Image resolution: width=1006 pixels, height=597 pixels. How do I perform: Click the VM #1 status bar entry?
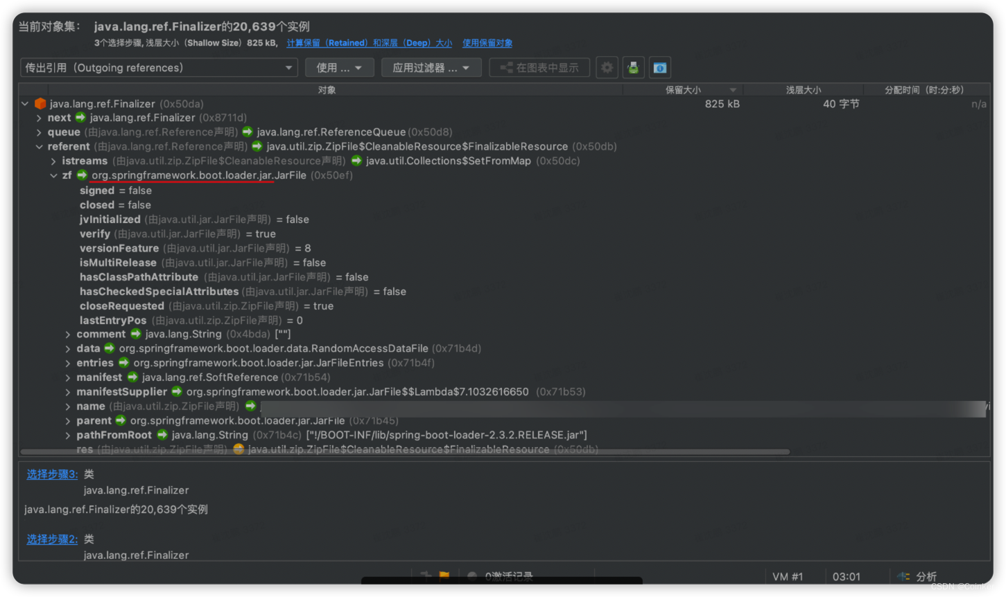[788, 576]
